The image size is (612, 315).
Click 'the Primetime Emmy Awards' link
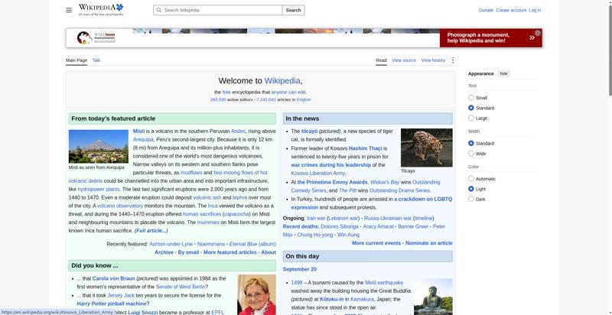333,183
